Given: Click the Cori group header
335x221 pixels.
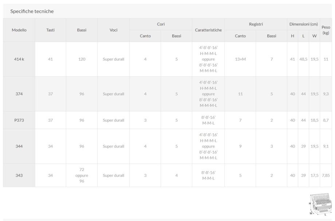Looking at the screenshot, I should (161, 24).
